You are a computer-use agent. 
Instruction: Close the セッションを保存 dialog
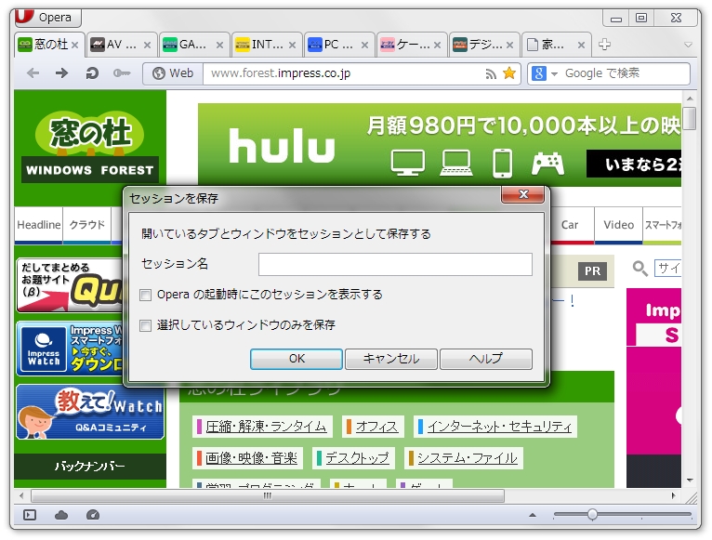[x=523, y=194]
